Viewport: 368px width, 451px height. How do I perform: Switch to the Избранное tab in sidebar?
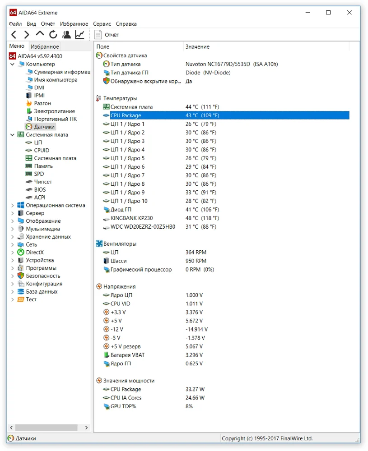pyautogui.click(x=45, y=46)
